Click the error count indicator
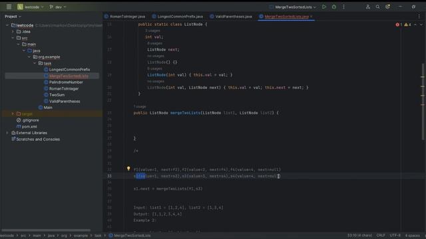The width and height of the screenshot is (426, 239). click(x=399, y=25)
